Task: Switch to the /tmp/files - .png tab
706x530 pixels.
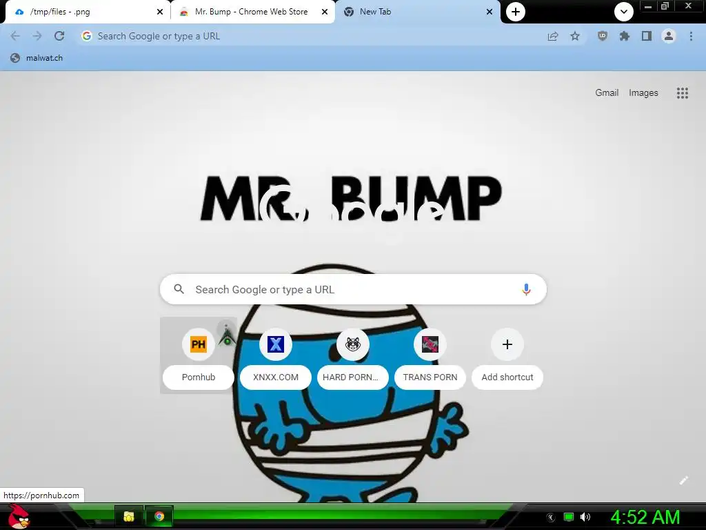Action: 88,12
